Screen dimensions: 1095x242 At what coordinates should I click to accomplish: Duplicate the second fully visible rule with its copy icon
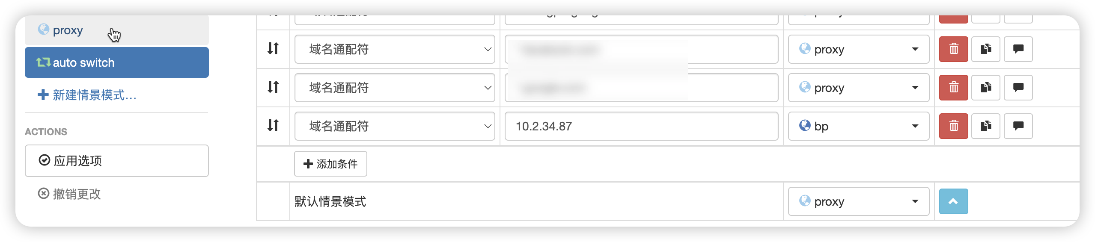pyautogui.click(x=986, y=88)
